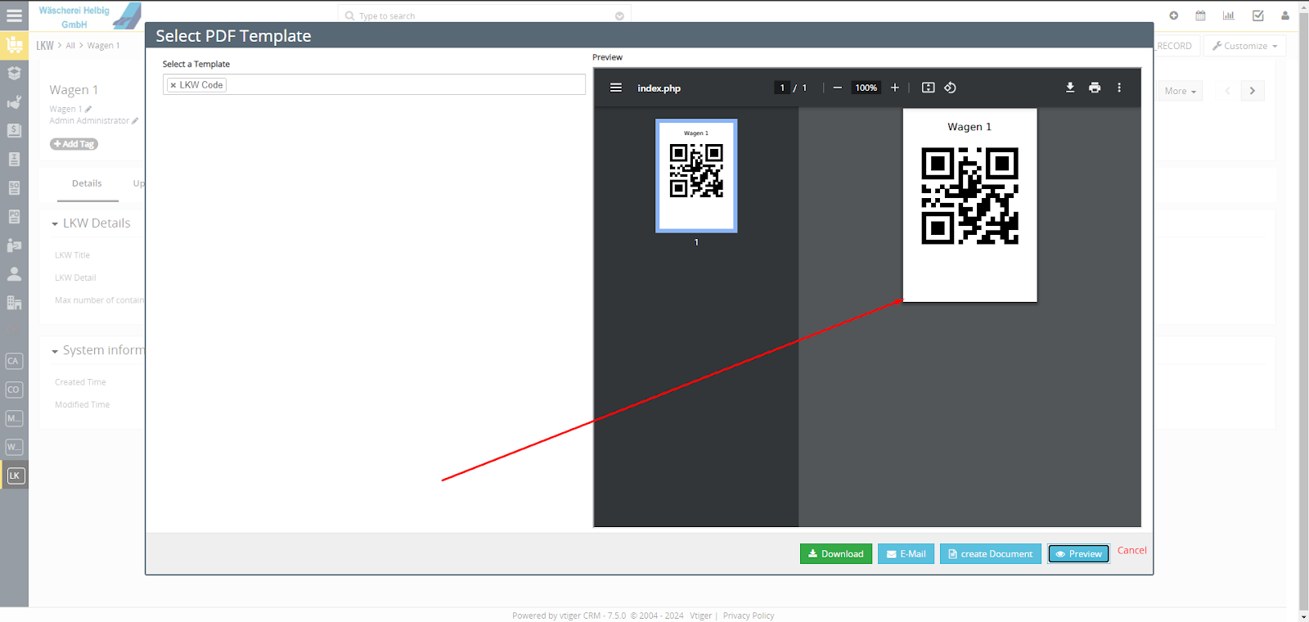
Task: Open the LK module in sidebar
Action: [x=14, y=476]
